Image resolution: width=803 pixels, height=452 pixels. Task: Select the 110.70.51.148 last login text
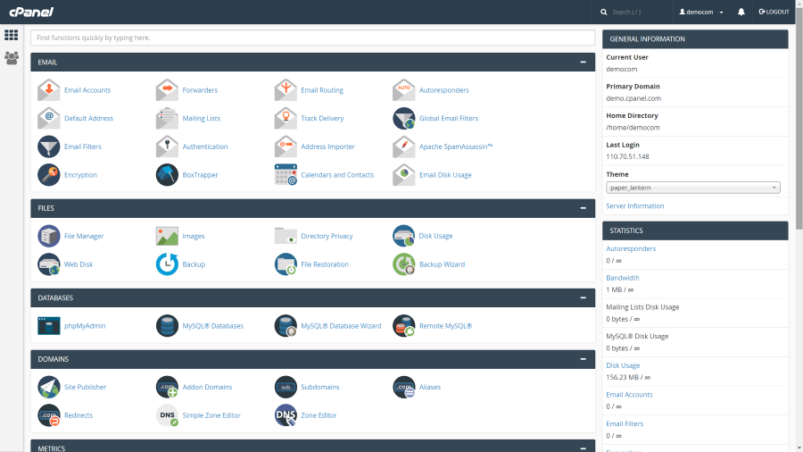point(627,157)
